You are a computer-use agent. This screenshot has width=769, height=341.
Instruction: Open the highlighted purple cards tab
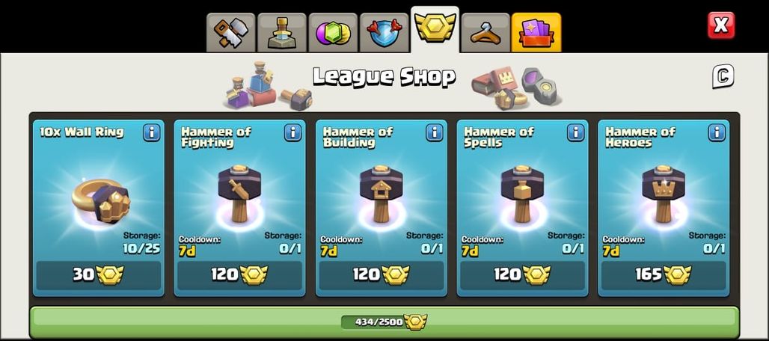(536, 32)
